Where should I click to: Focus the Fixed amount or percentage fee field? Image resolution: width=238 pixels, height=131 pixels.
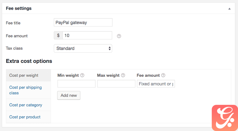[x=156, y=84]
